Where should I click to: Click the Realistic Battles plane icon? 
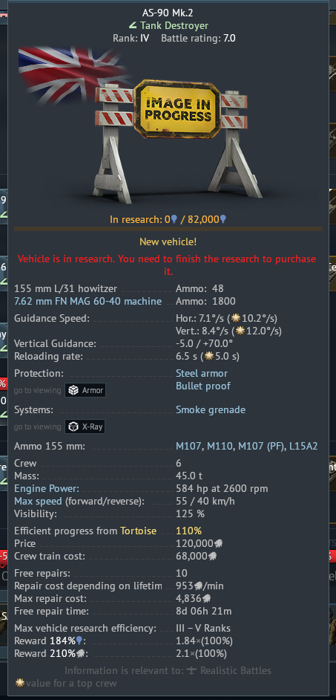[194, 670]
